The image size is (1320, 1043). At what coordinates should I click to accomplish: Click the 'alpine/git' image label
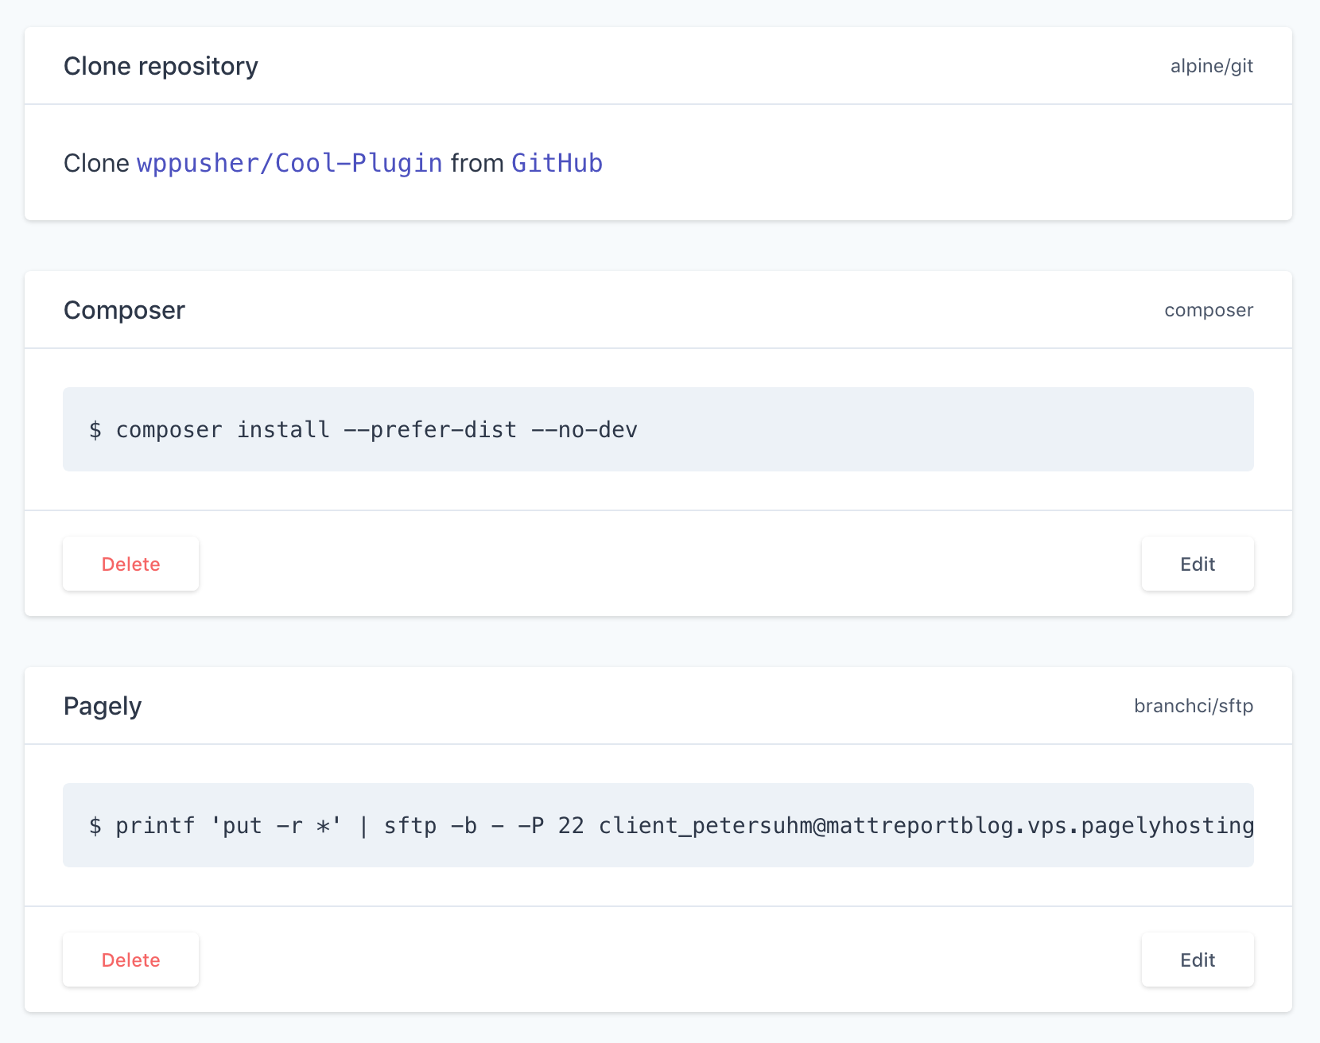(x=1212, y=66)
